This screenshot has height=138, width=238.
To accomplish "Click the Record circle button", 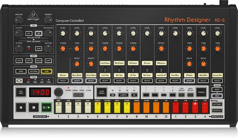I will (x=21, y=108).
